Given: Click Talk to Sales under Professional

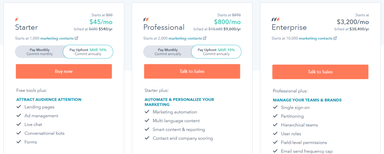Looking at the screenshot, I should 192,71.
